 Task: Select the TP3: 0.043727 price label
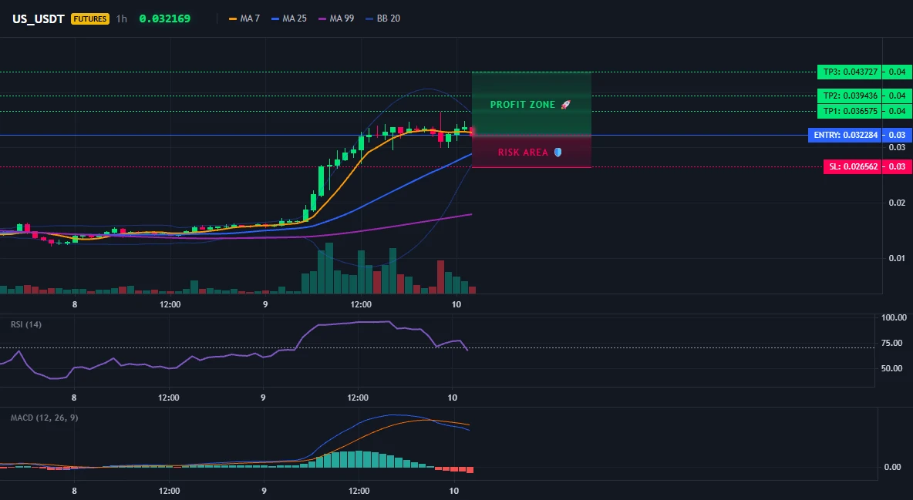click(850, 72)
